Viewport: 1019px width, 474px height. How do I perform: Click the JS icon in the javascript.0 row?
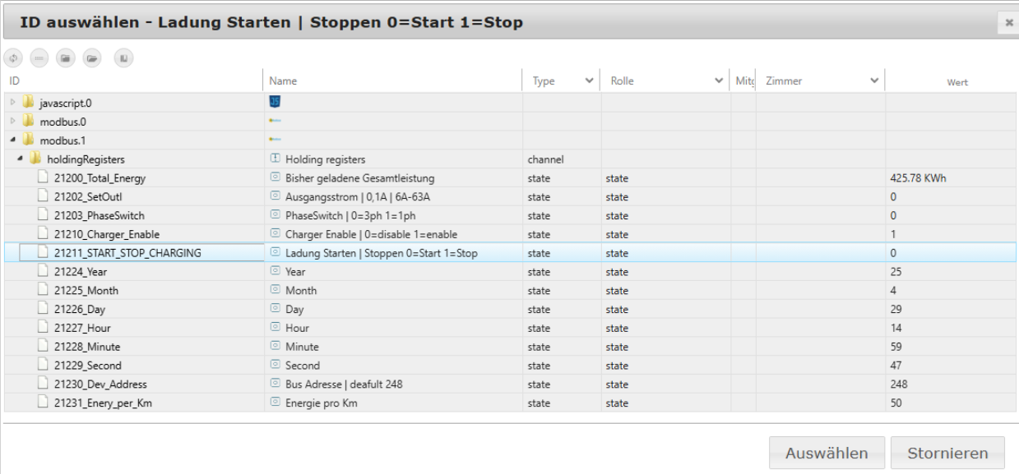click(275, 102)
